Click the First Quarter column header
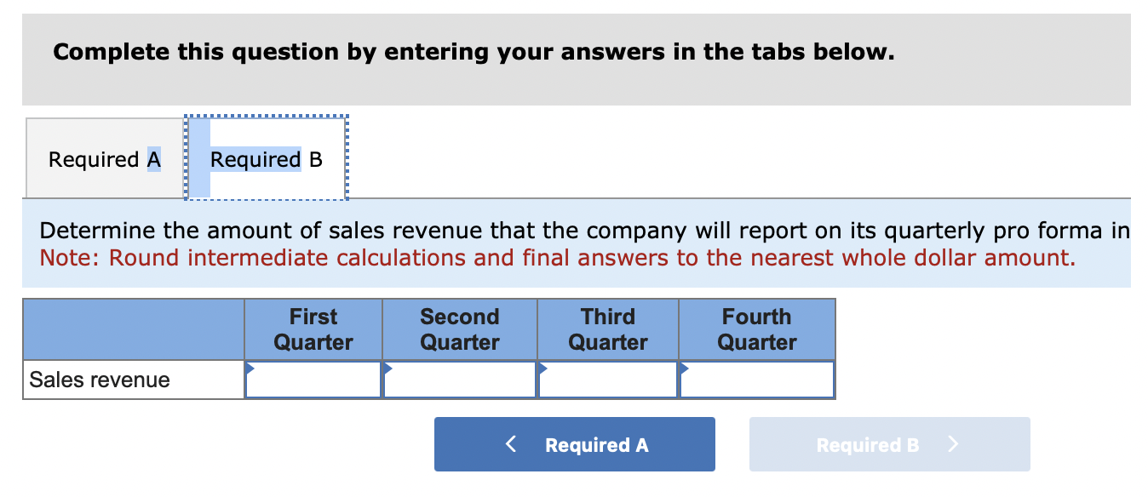The image size is (1148, 497). [313, 328]
